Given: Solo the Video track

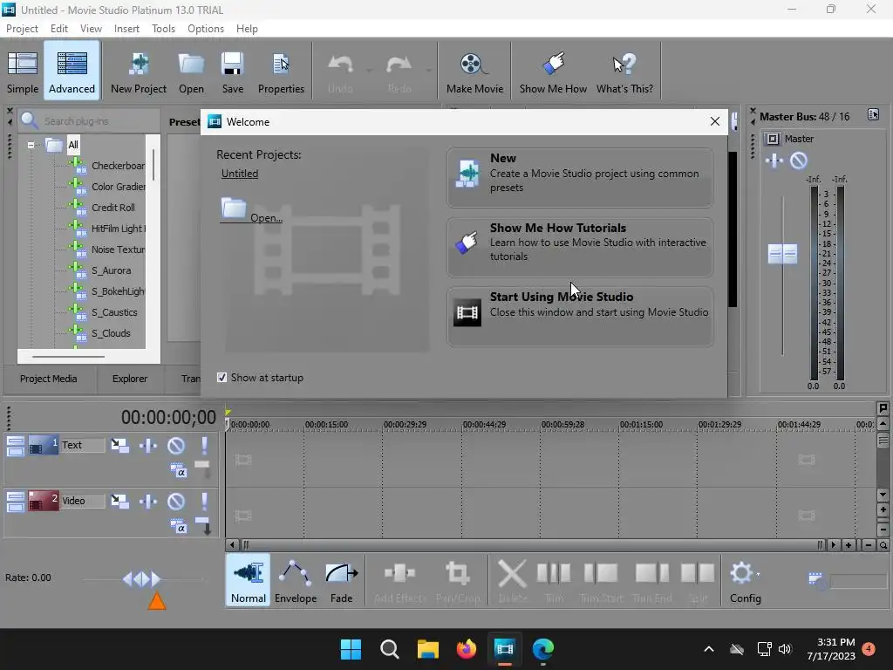Looking at the screenshot, I should tap(204, 501).
